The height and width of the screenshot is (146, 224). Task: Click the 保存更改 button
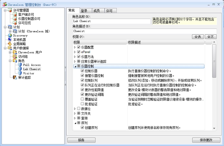pyautogui.click(x=206, y=140)
